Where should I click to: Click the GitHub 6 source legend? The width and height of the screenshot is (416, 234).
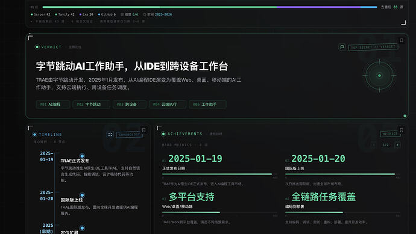(107, 14)
